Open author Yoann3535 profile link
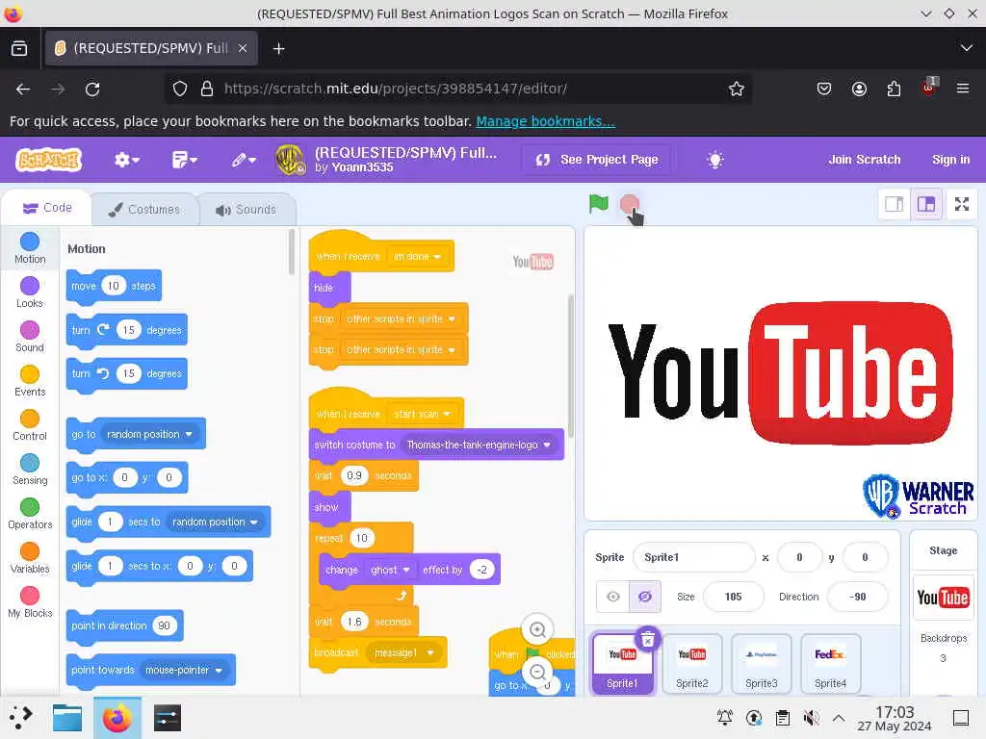This screenshot has height=739, width=986. click(362, 167)
